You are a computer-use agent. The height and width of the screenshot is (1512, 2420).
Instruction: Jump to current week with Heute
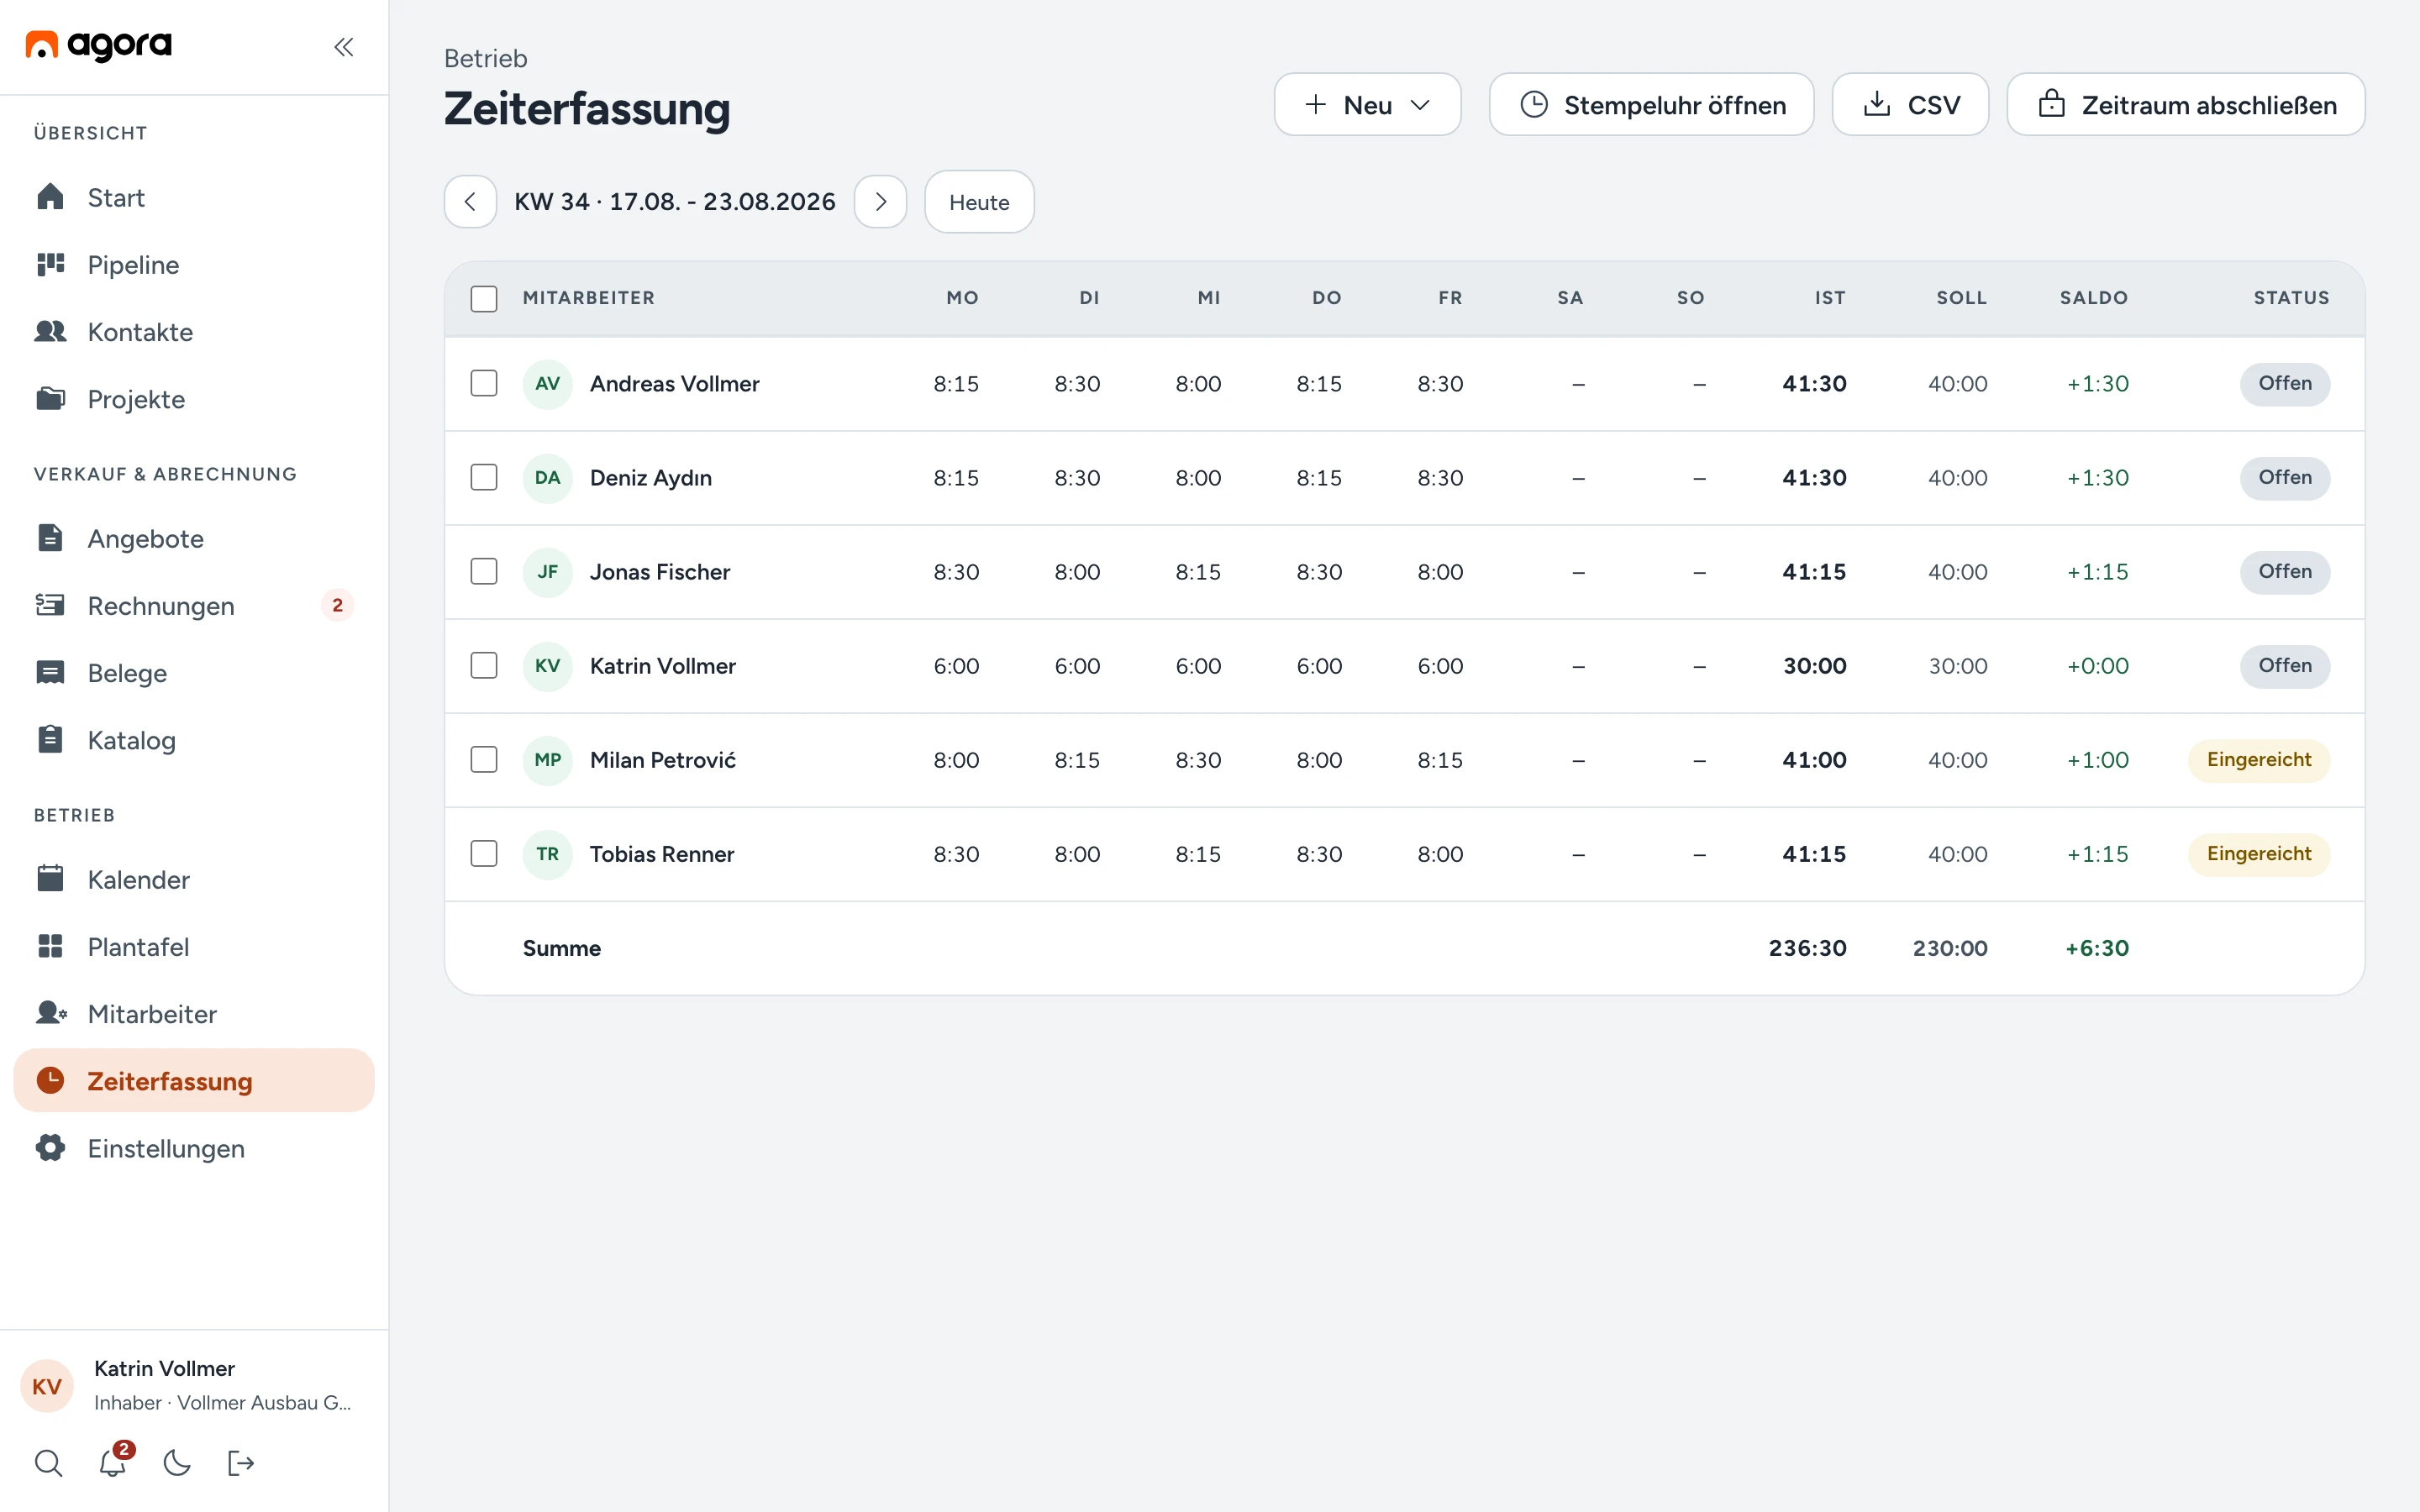[x=979, y=202]
